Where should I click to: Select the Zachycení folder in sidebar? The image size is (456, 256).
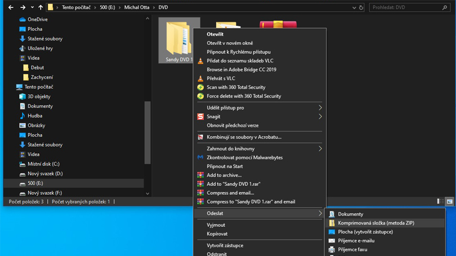[42, 77]
